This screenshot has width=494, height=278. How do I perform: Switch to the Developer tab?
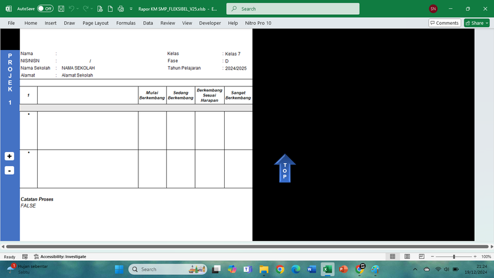pyautogui.click(x=210, y=23)
